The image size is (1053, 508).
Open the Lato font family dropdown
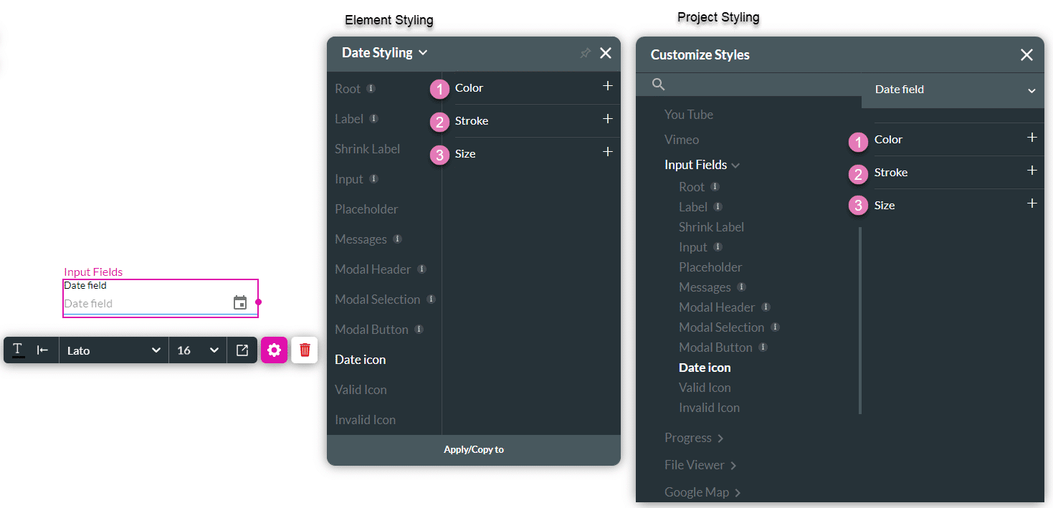113,350
